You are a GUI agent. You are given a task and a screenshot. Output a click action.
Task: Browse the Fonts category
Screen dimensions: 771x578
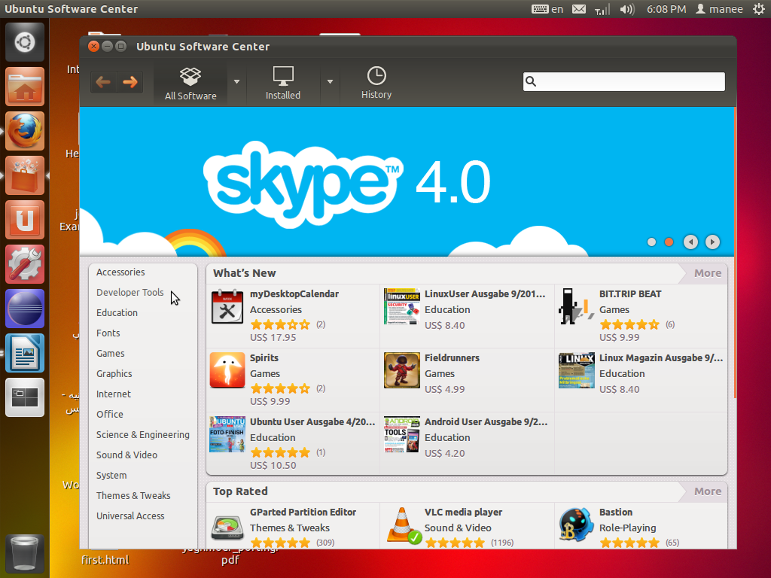[108, 333]
